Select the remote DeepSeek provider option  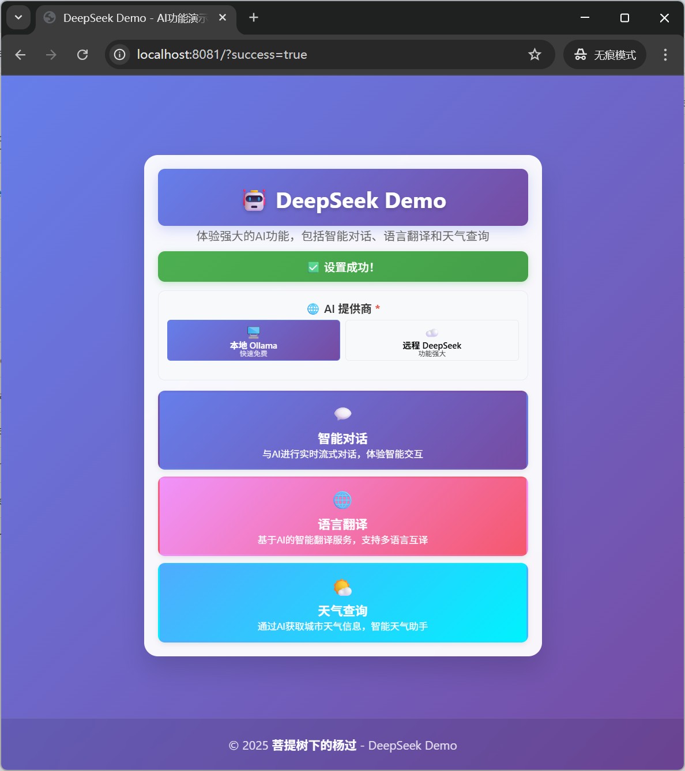(x=432, y=341)
